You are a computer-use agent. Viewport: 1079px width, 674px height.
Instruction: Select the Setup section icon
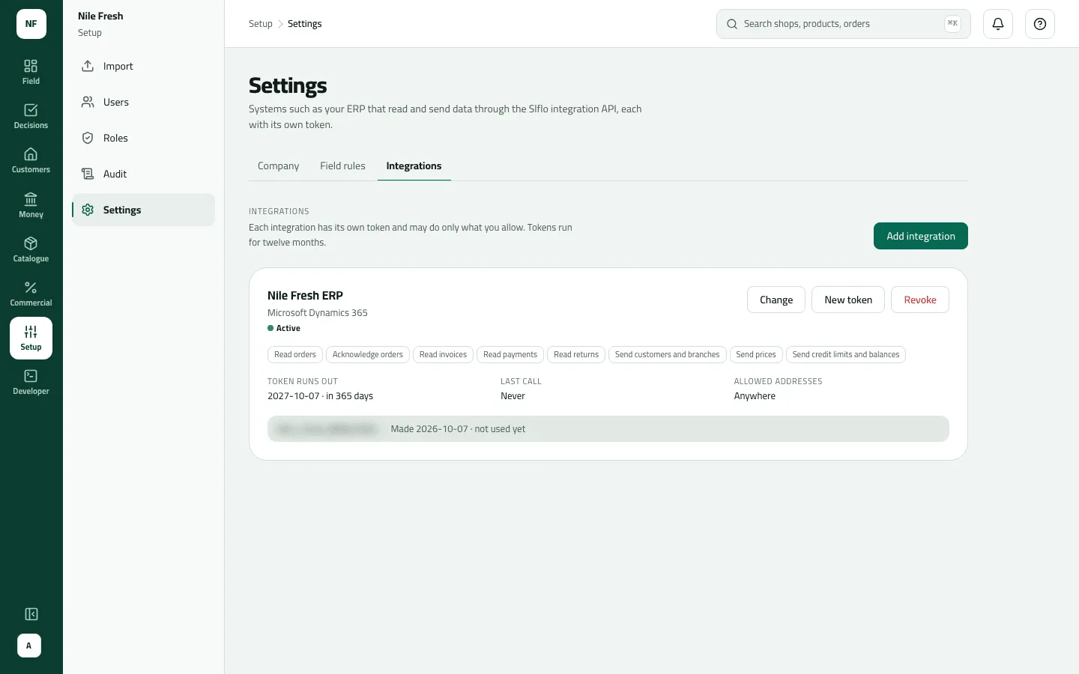tap(31, 338)
